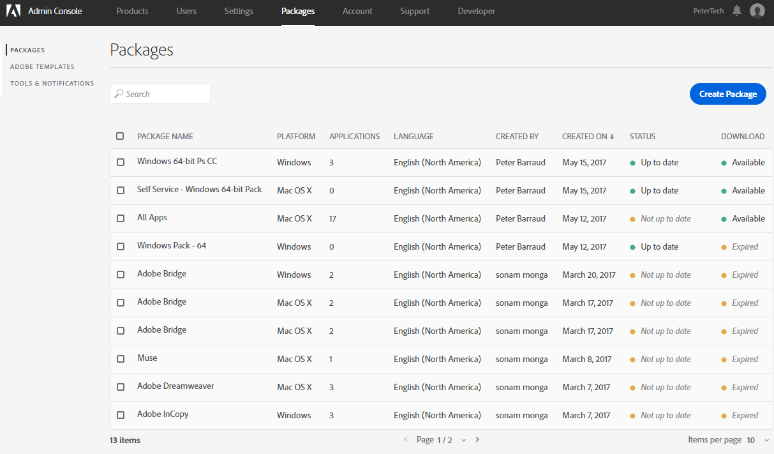This screenshot has height=454, width=774.
Task: Select the Windows 64-bit Ps CC checkbox
Action: point(121,162)
